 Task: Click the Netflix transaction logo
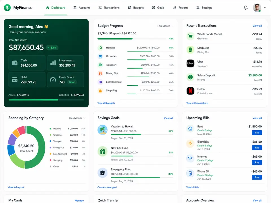(x=191, y=91)
